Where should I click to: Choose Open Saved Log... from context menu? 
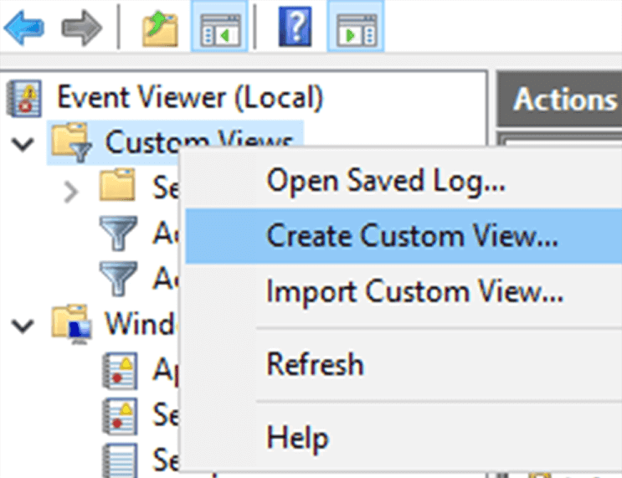385,180
